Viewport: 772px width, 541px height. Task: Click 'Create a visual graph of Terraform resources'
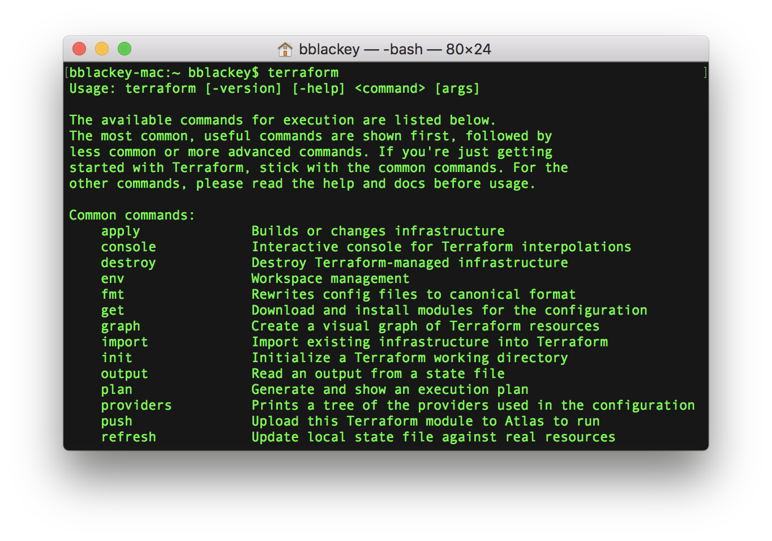pos(426,326)
